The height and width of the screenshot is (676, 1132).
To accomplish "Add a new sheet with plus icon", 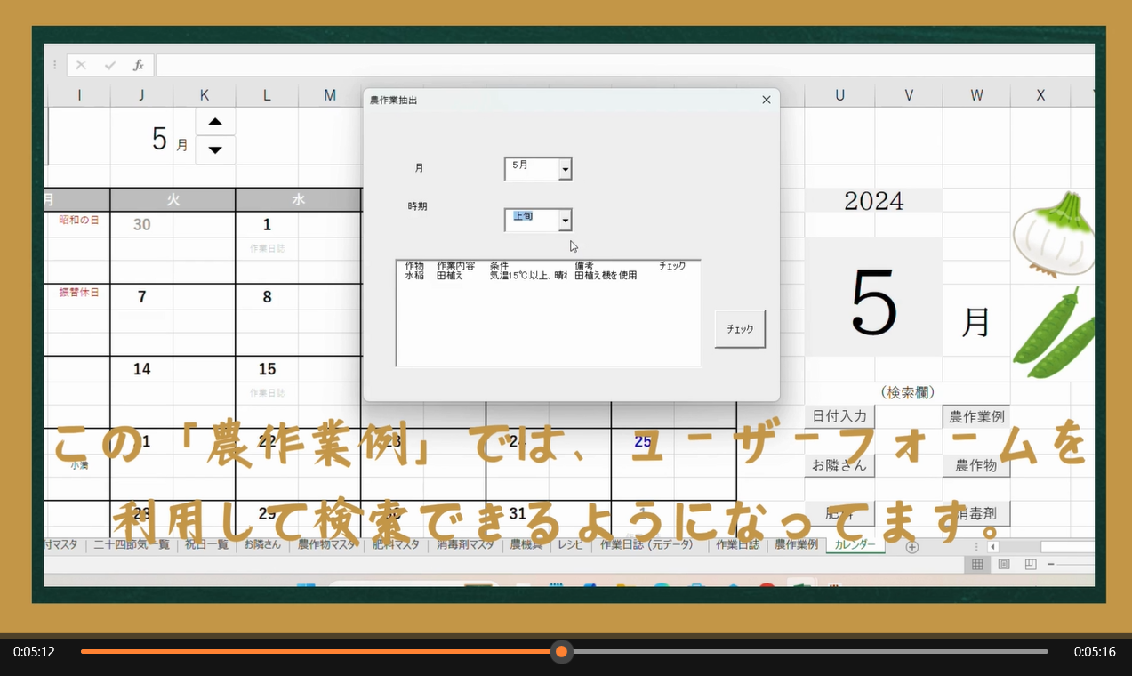I will (x=911, y=546).
